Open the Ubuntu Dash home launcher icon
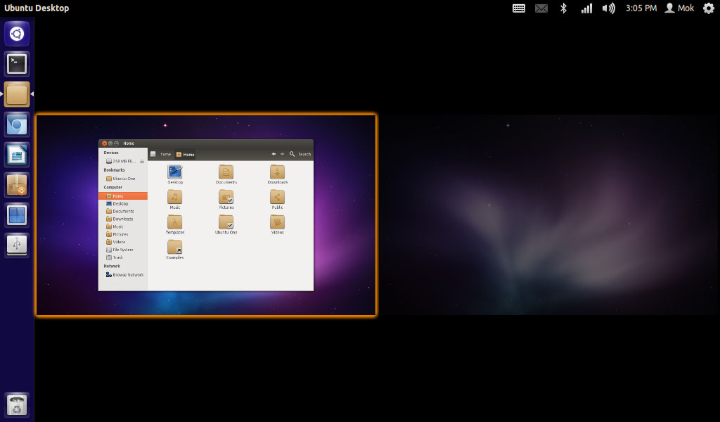This screenshot has width=720, height=422. [x=17, y=34]
